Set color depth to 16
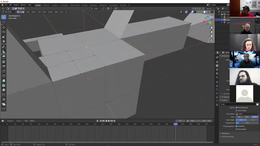Screen dimensions: 260x146 click(253, 120)
